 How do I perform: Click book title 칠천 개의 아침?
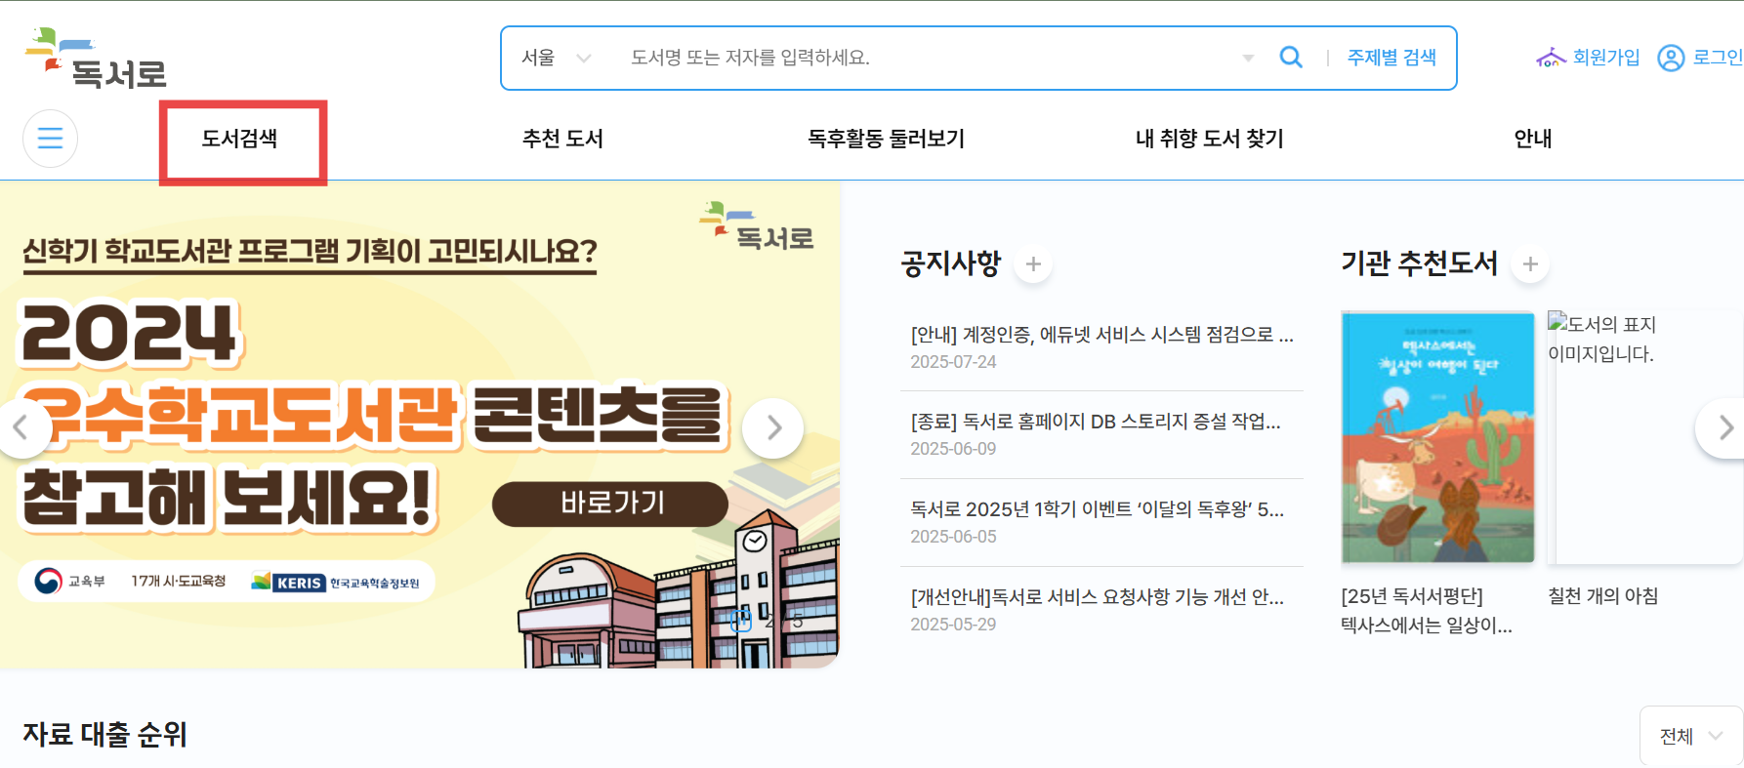click(x=1603, y=596)
